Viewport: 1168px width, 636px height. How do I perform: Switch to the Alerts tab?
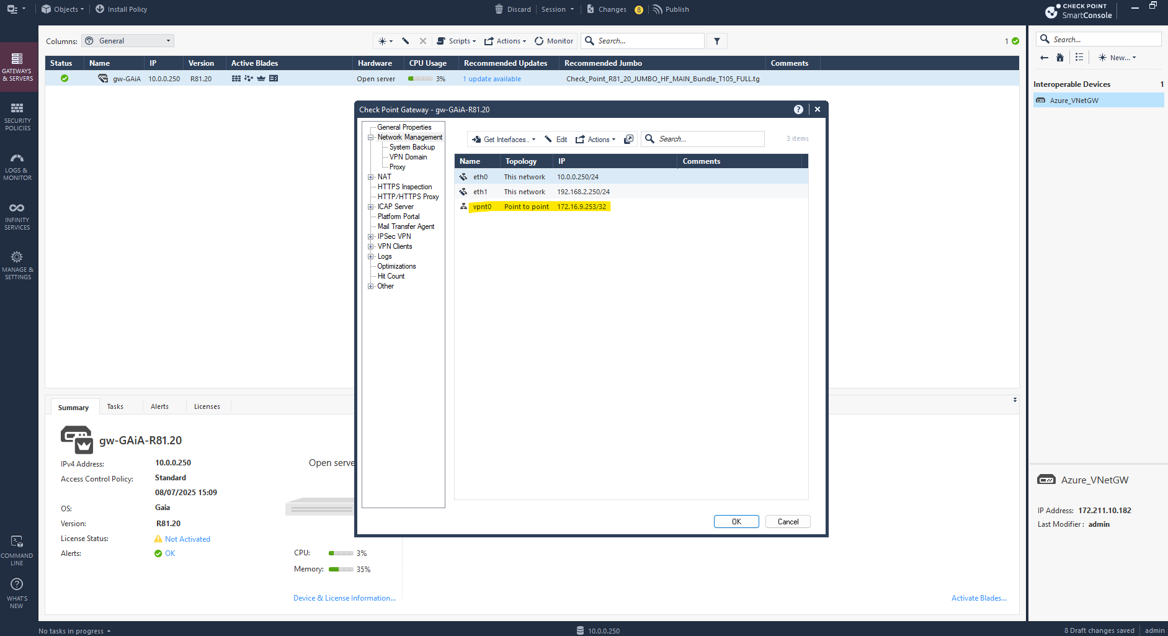(159, 406)
